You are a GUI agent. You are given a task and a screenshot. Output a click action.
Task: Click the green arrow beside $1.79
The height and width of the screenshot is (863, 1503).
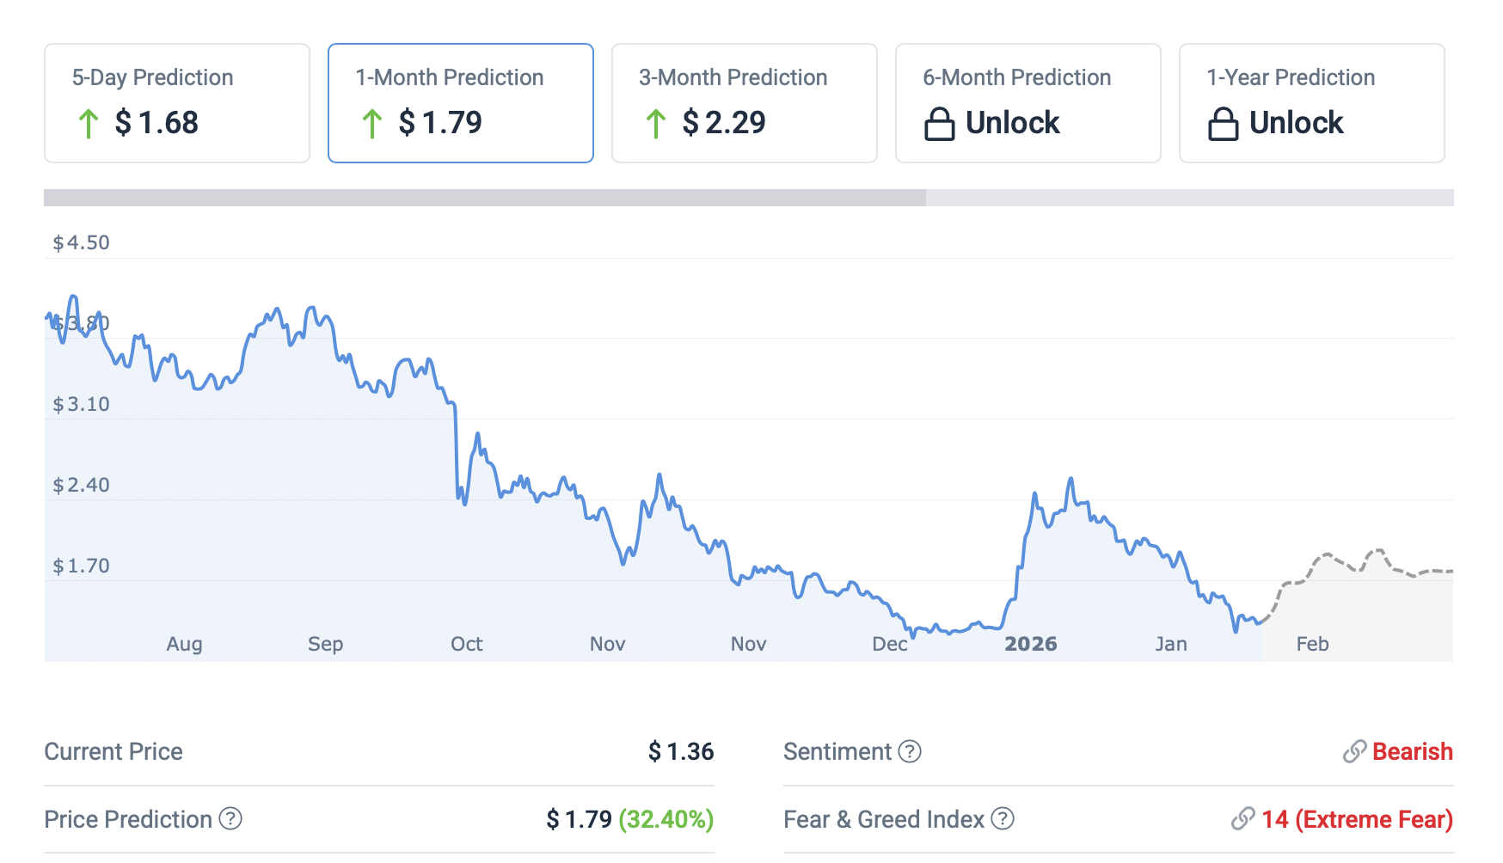coord(371,124)
